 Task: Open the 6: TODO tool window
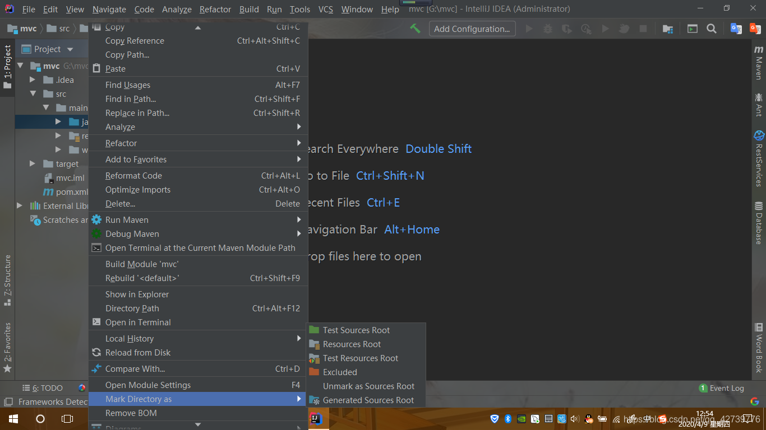(43, 388)
